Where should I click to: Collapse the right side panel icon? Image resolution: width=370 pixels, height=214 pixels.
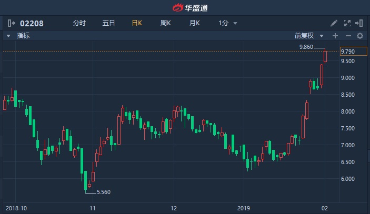359,23
